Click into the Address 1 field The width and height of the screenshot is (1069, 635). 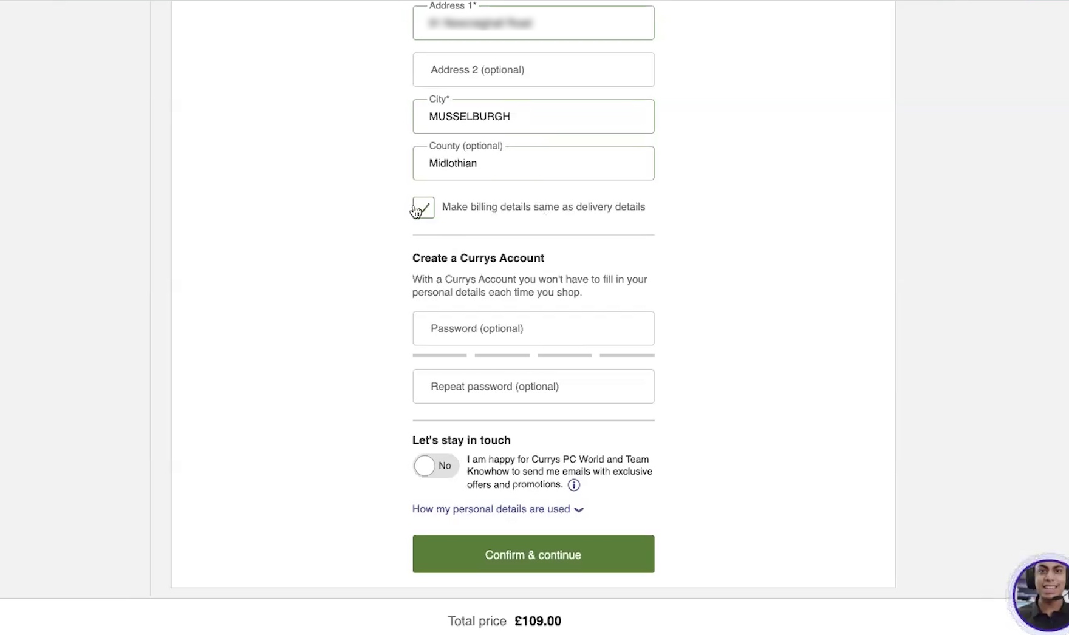(x=533, y=24)
